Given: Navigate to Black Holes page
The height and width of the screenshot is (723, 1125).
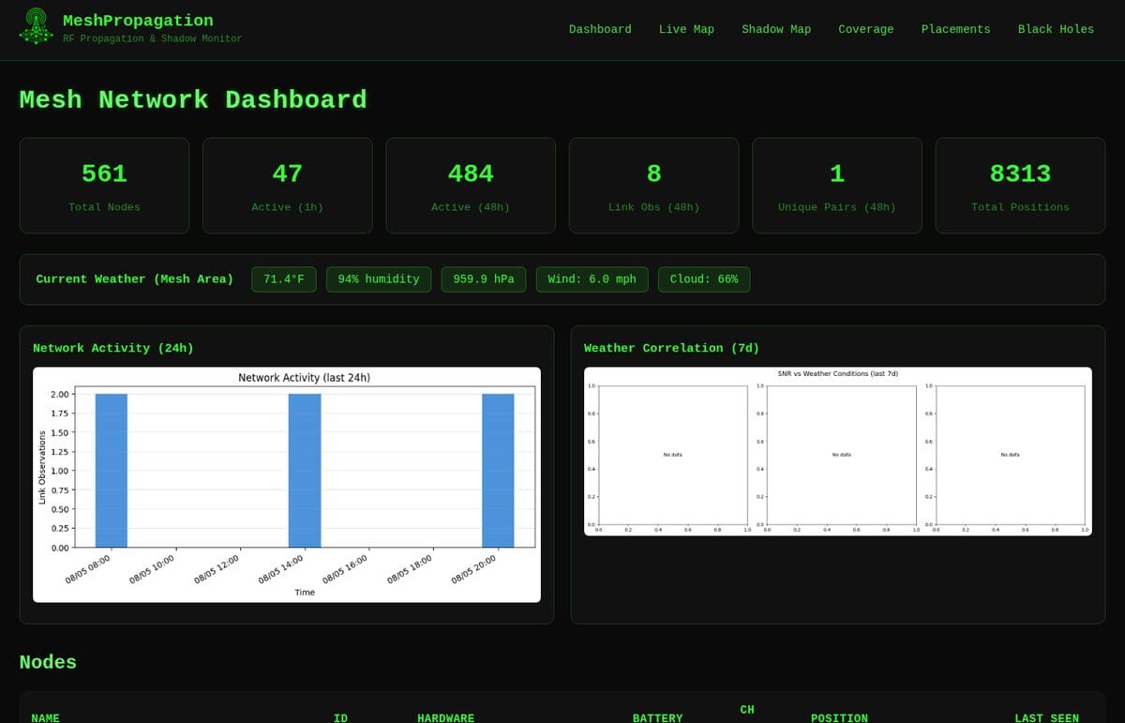Looking at the screenshot, I should tap(1056, 29).
